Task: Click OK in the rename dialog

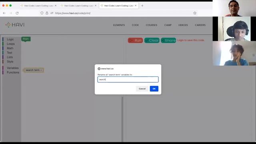Action: tap(154, 89)
